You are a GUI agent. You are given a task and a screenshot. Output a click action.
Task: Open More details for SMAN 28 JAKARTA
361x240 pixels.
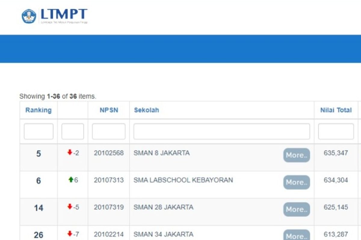[x=296, y=210]
